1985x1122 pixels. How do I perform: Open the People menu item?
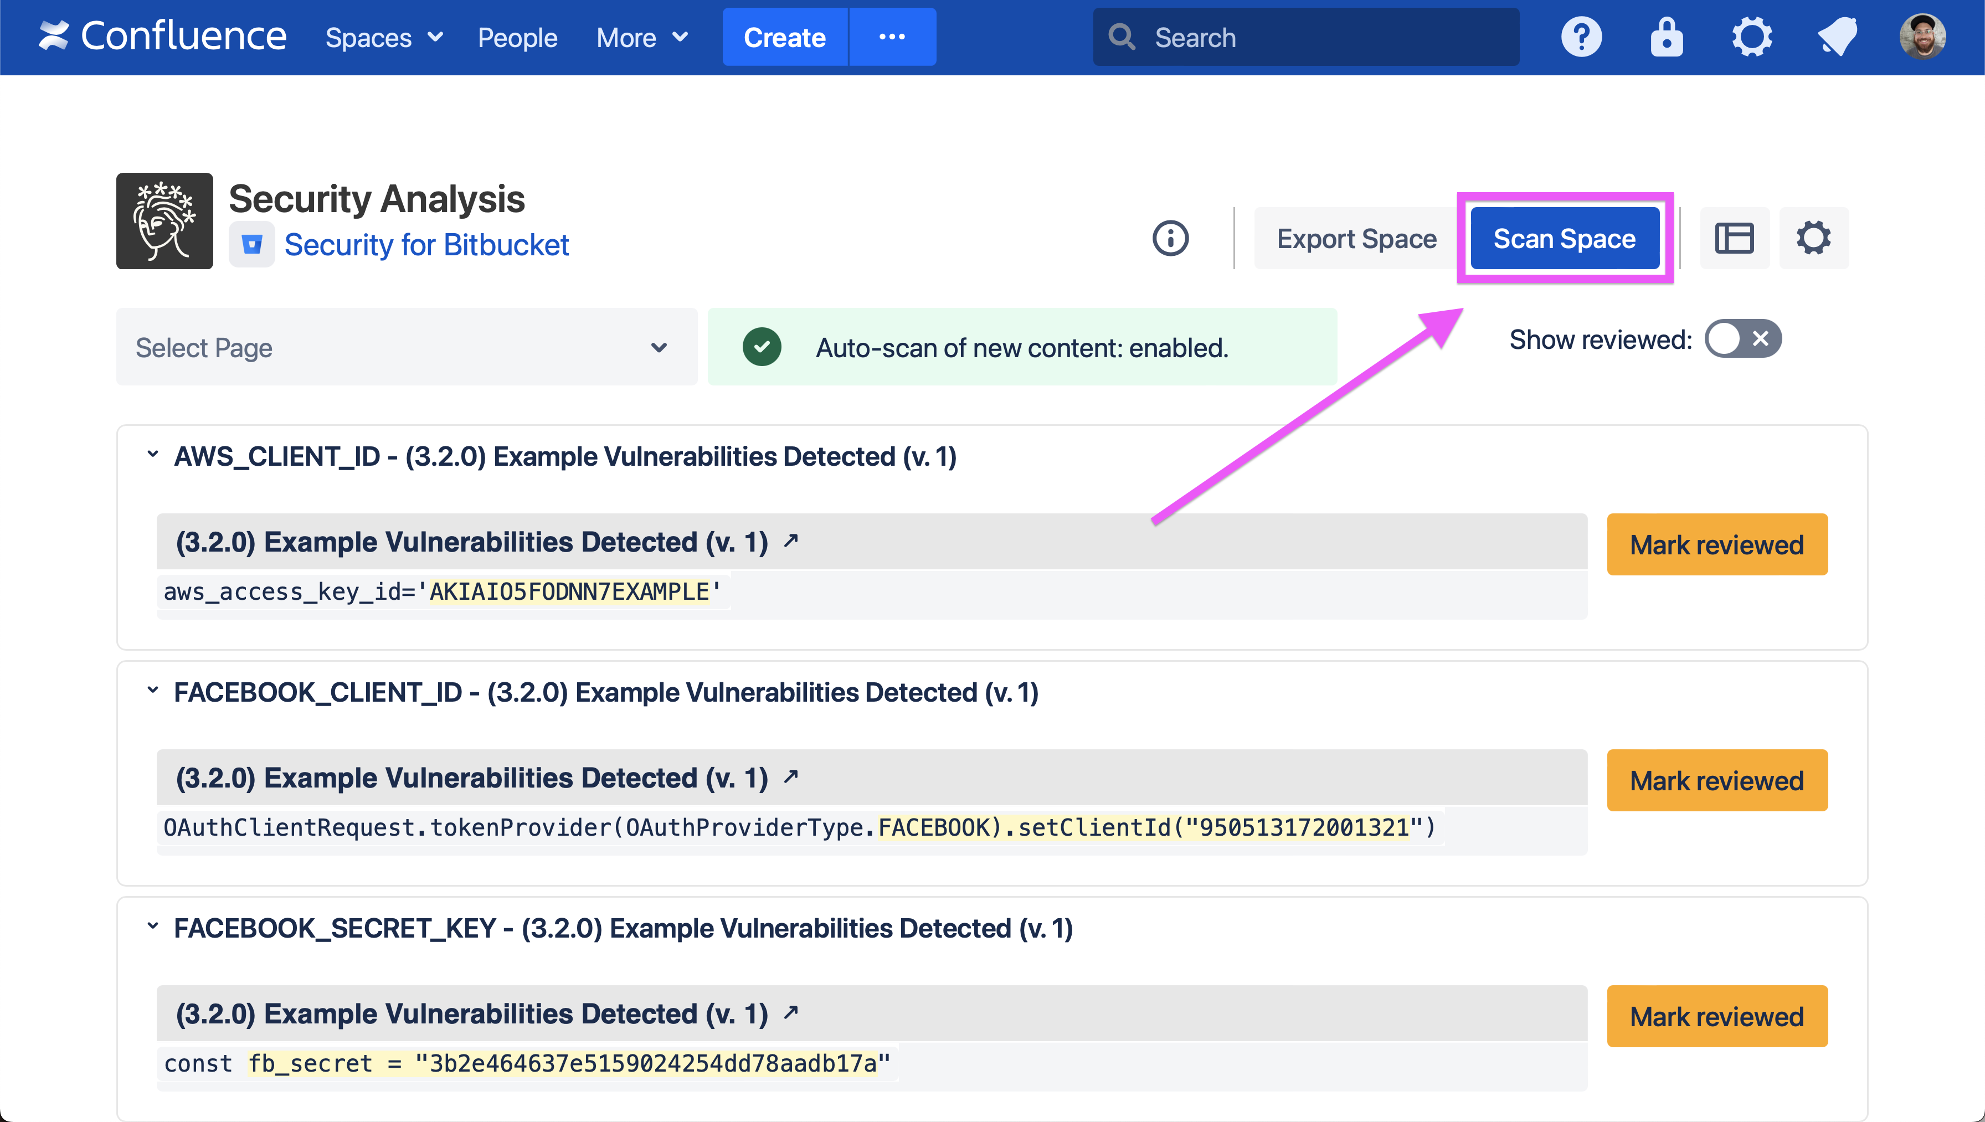click(517, 37)
